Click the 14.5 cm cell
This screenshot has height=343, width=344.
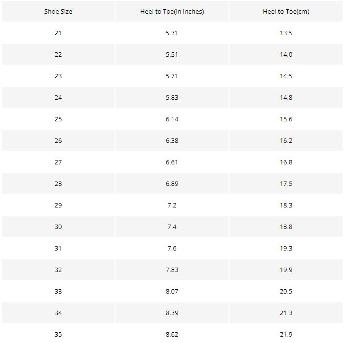coord(286,76)
